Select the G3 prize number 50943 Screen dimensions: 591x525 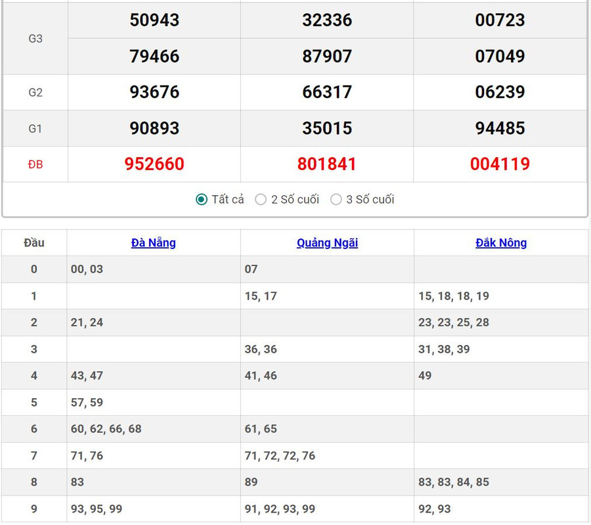pos(154,20)
